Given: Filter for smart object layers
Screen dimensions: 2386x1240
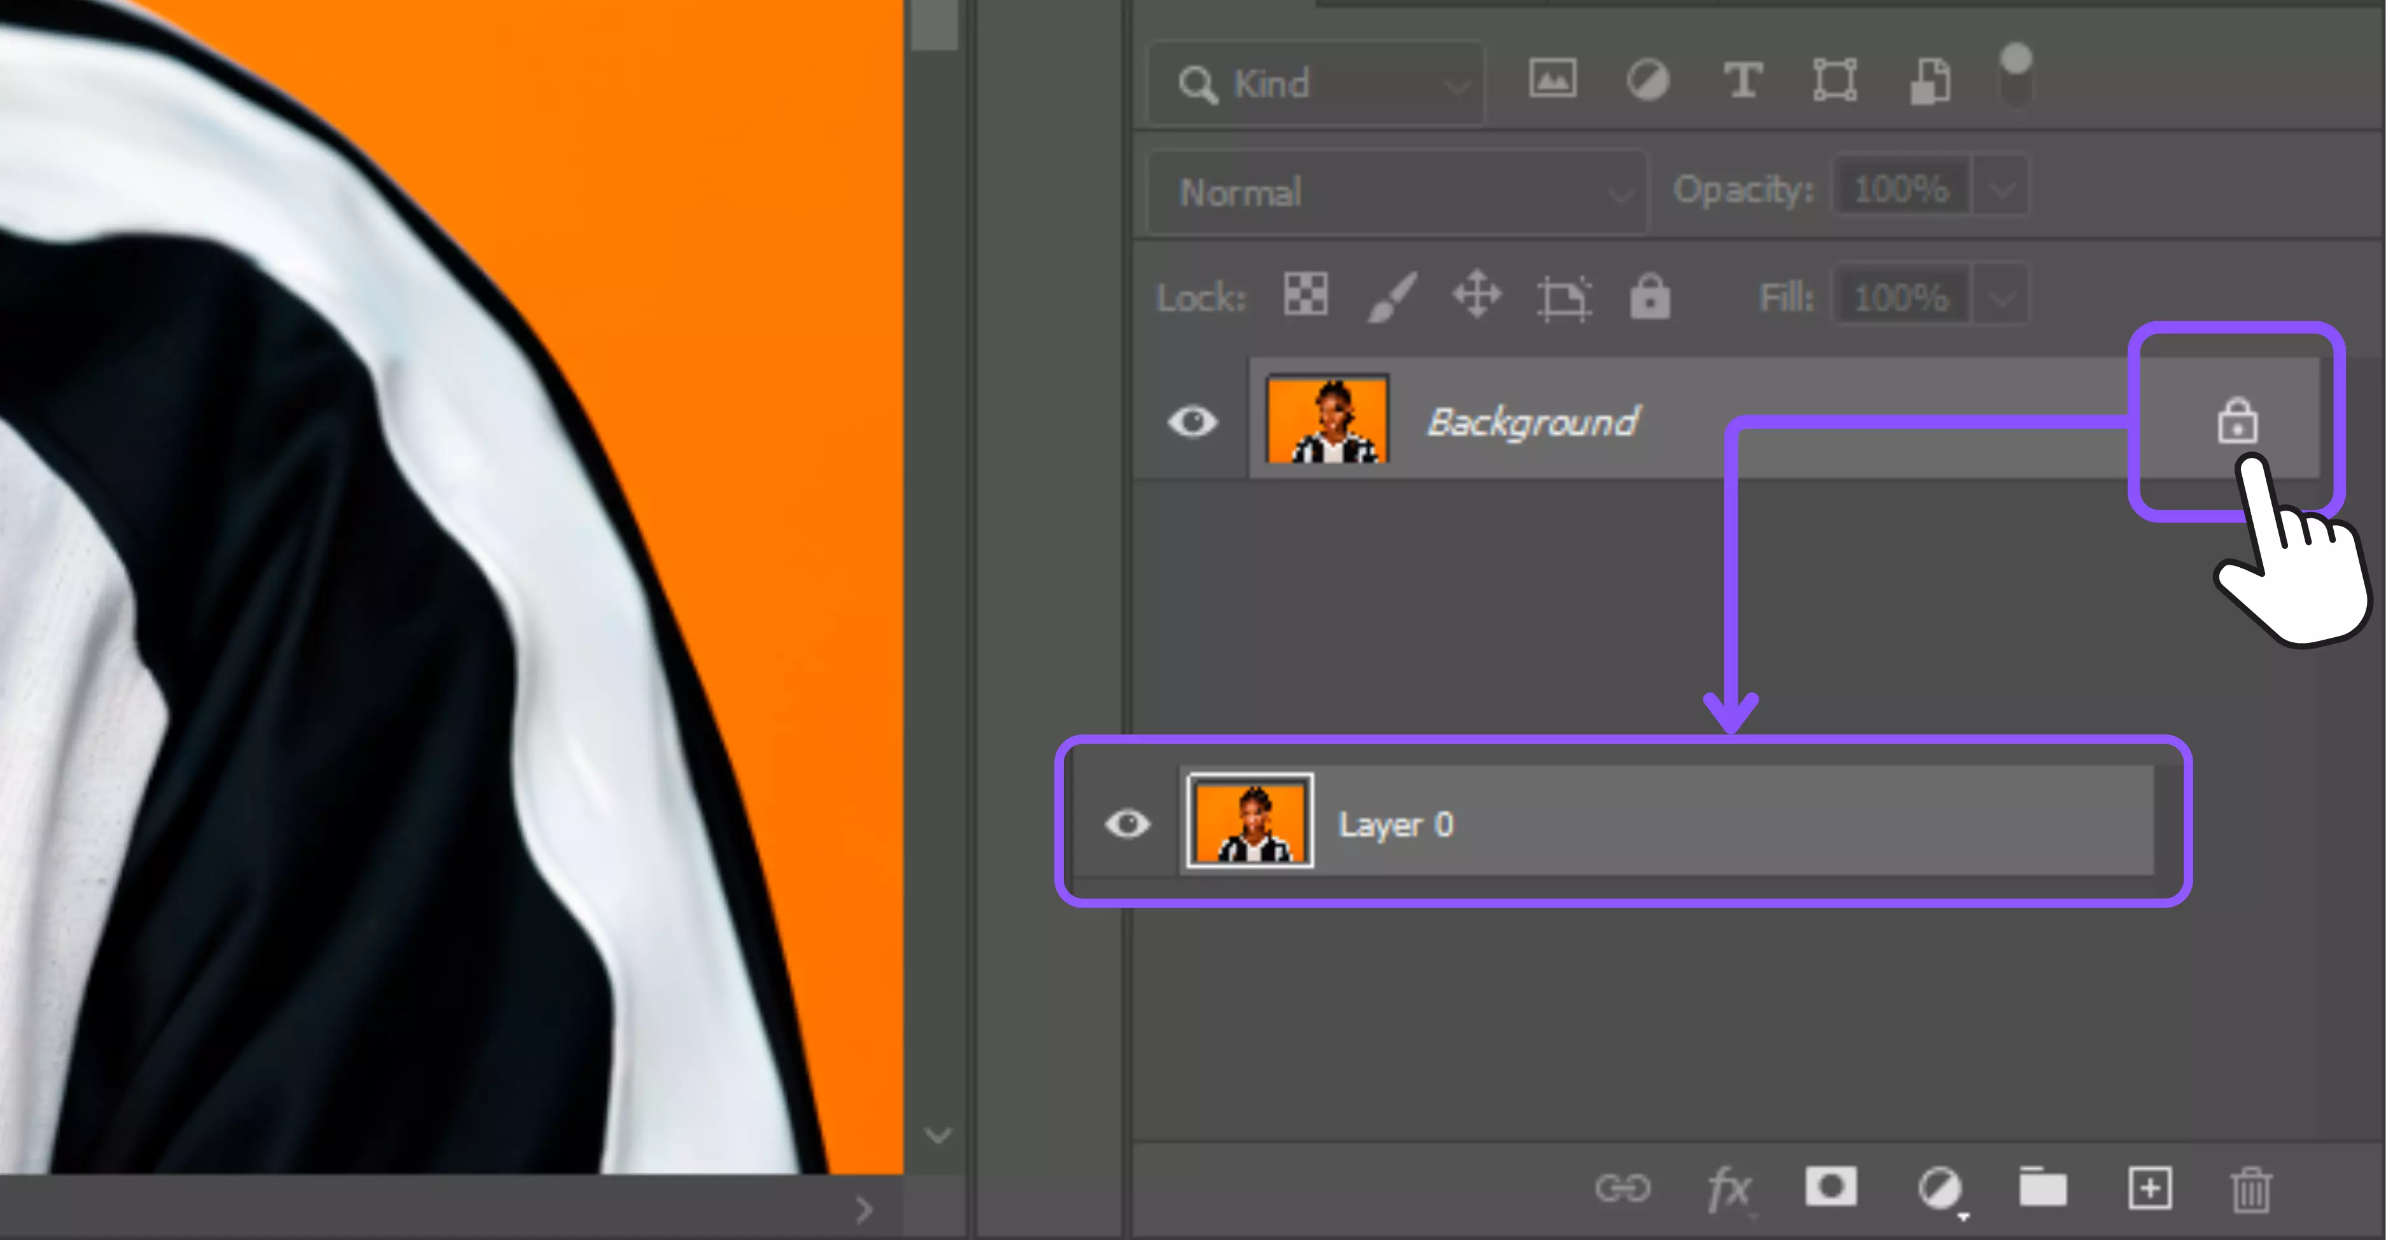Looking at the screenshot, I should point(1930,81).
